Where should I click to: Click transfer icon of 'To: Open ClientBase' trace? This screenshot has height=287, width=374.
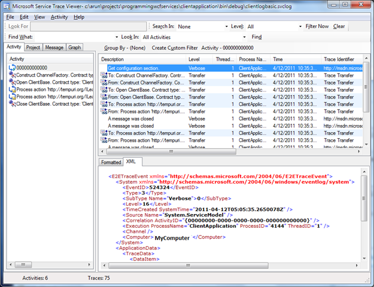pyautogui.click(x=104, y=90)
